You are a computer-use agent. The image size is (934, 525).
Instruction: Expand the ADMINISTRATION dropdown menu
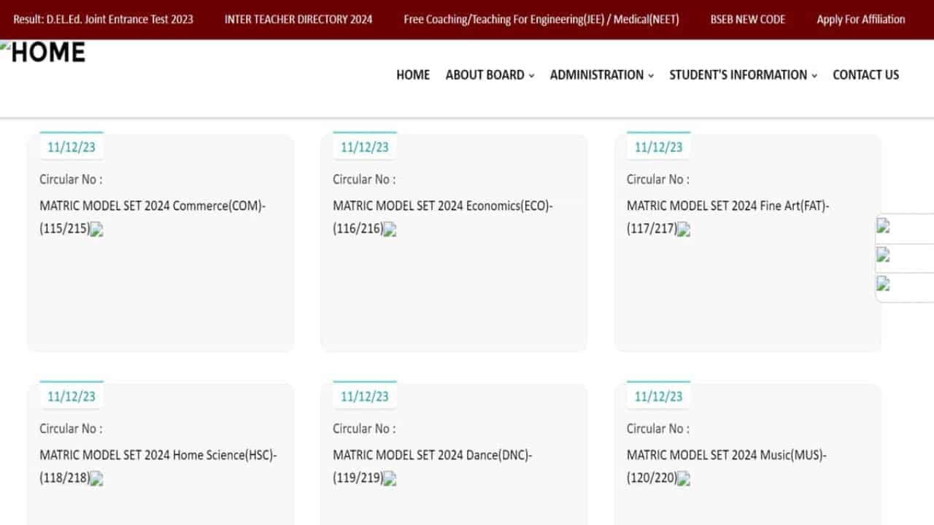[602, 75]
